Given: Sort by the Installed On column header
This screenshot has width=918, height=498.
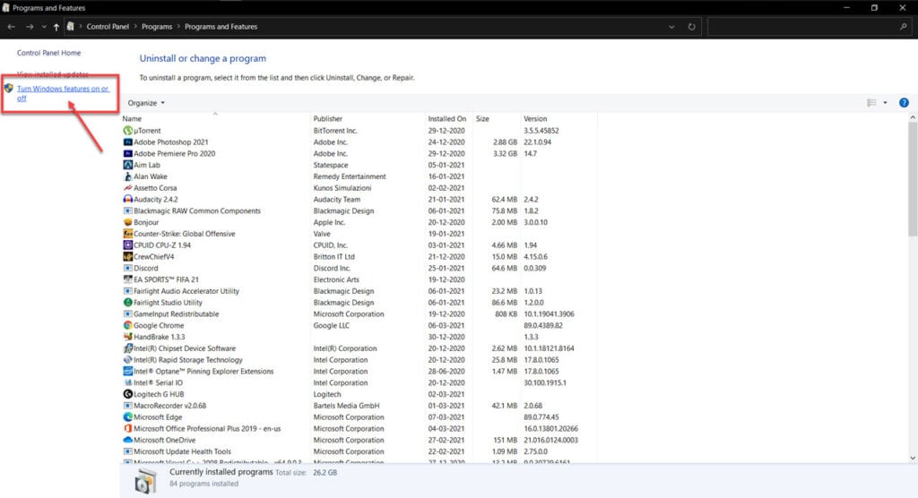Looking at the screenshot, I should pos(449,119).
